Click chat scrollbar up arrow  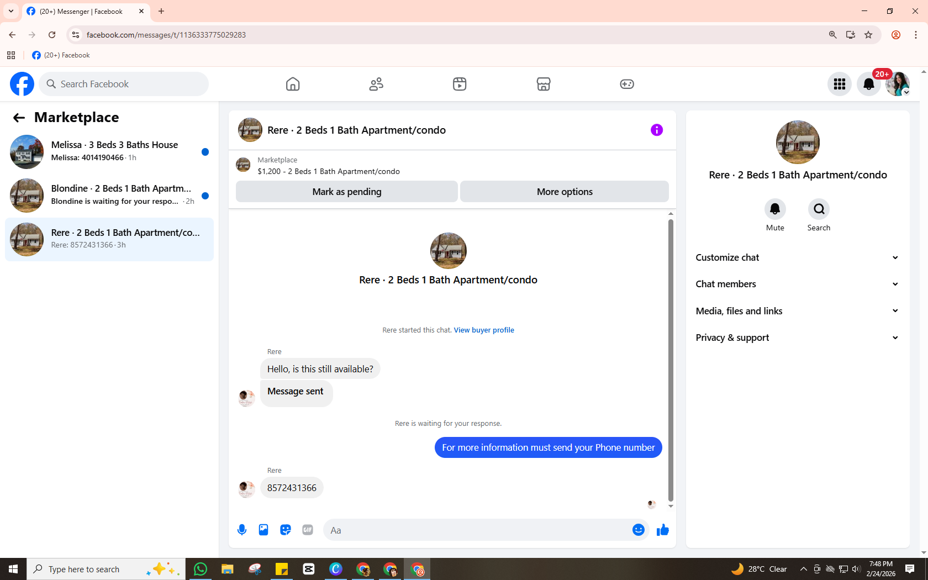click(671, 214)
